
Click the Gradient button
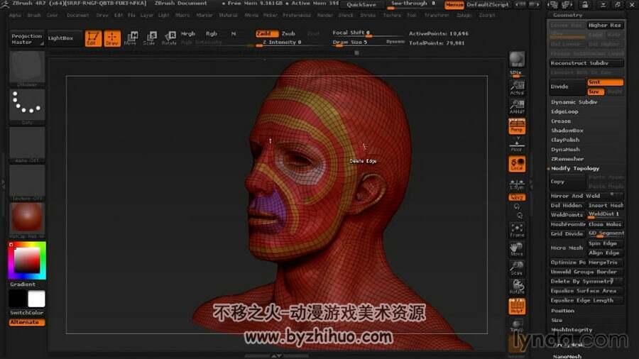(27, 284)
